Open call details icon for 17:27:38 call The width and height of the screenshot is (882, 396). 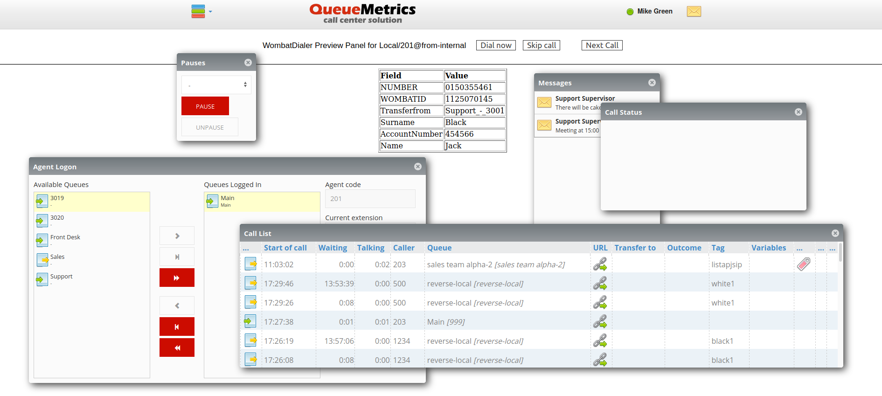(x=250, y=321)
